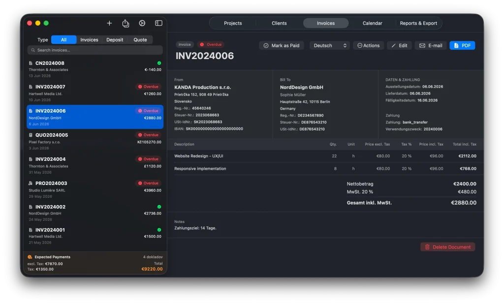Select the INV2024002 NordDesign GmbH row
Viewport: 504px width, 304px height.
tap(95, 213)
